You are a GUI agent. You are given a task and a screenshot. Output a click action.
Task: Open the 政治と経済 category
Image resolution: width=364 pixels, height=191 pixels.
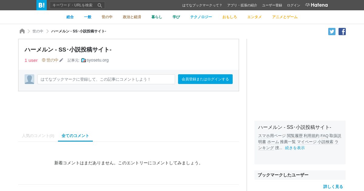[132, 17]
